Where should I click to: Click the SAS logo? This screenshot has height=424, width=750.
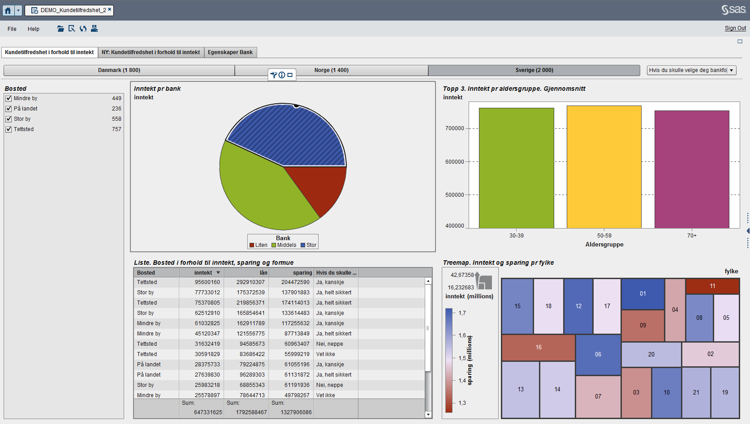point(733,9)
